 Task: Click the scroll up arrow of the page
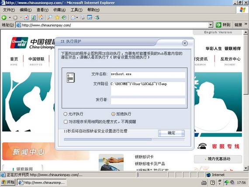point(246,32)
